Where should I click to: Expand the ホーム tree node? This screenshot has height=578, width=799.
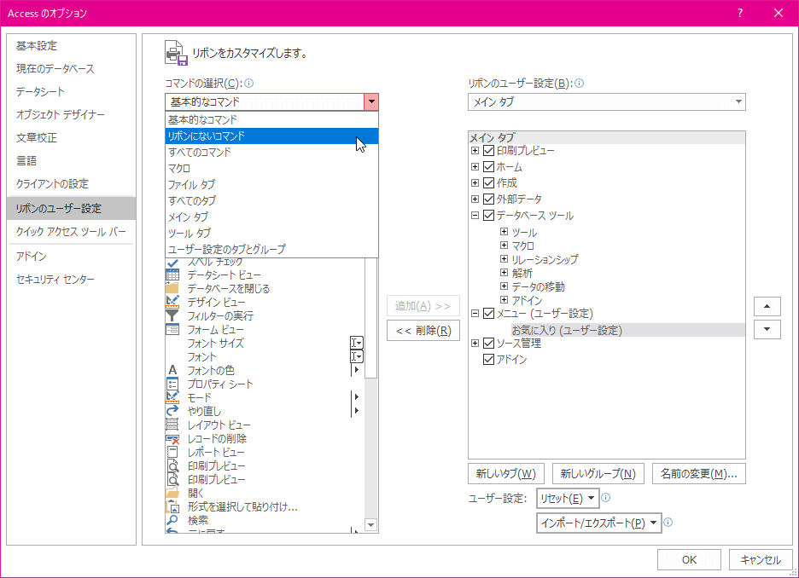475,167
